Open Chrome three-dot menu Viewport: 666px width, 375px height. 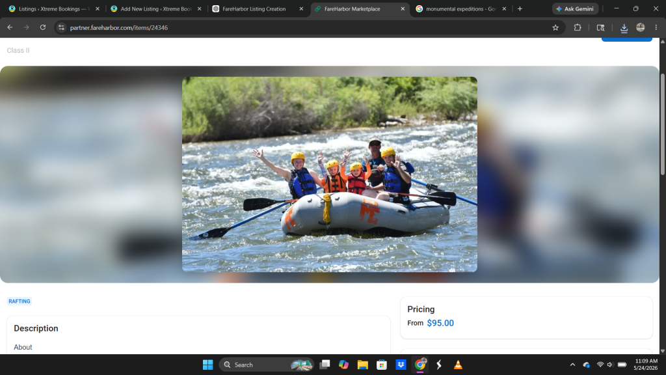click(x=656, y=27)
